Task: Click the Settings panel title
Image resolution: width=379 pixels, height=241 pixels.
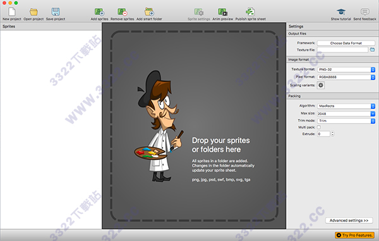Action: tap(296, 27)
